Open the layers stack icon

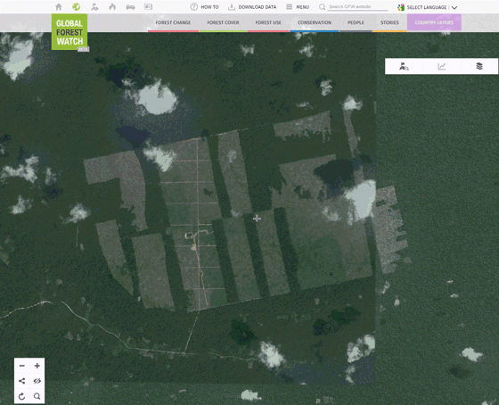coord(479,66)
